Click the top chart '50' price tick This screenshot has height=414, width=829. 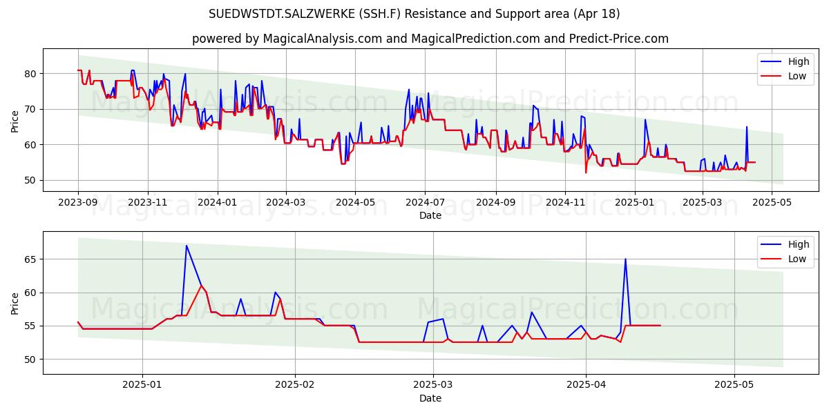(x=32, y=180)
